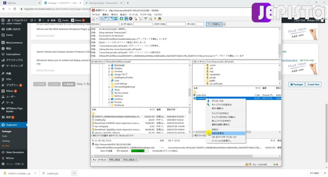Select 名前の変更(R) in context menu

[x=225, y=133]
